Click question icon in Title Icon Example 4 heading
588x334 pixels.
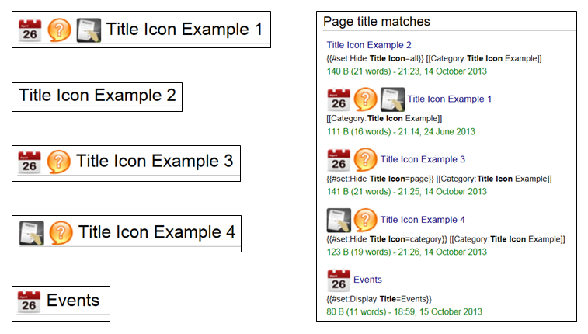click(61, 232)
